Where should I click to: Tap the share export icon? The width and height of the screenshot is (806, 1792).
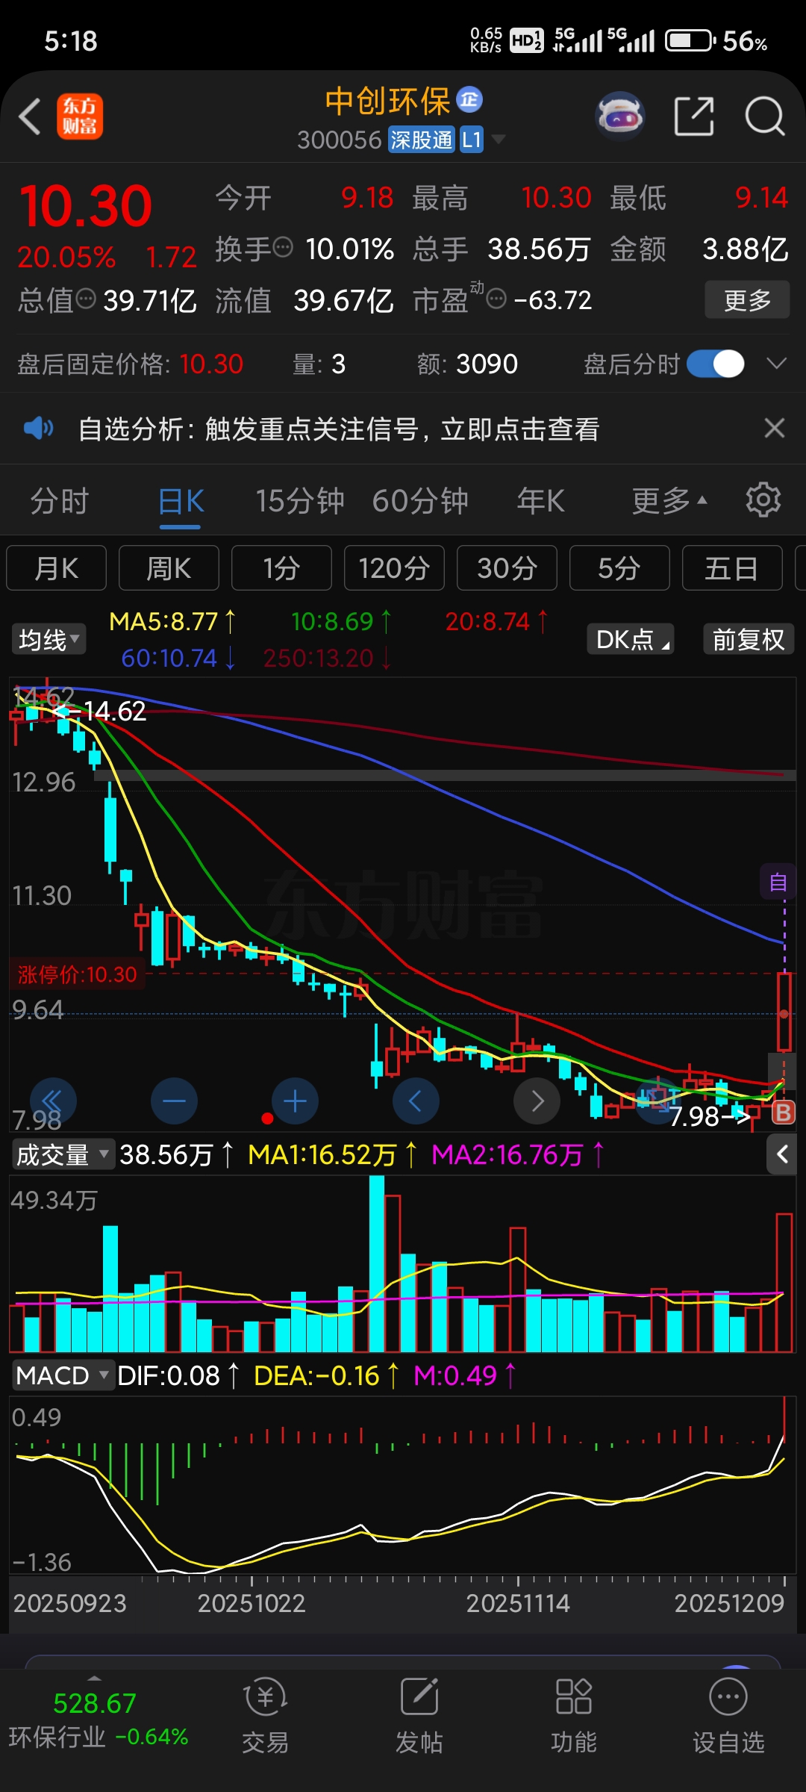694,116
